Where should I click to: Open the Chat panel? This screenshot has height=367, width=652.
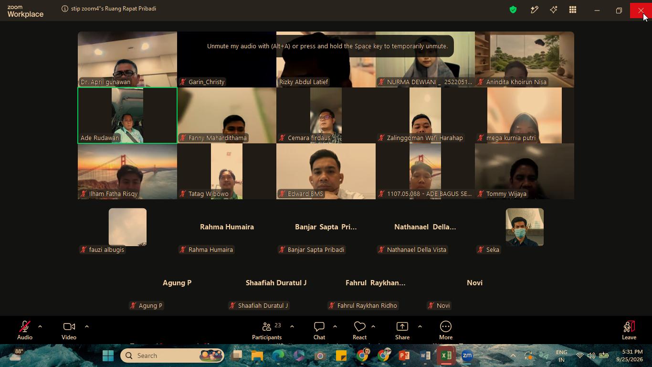[x=319, y=330]
